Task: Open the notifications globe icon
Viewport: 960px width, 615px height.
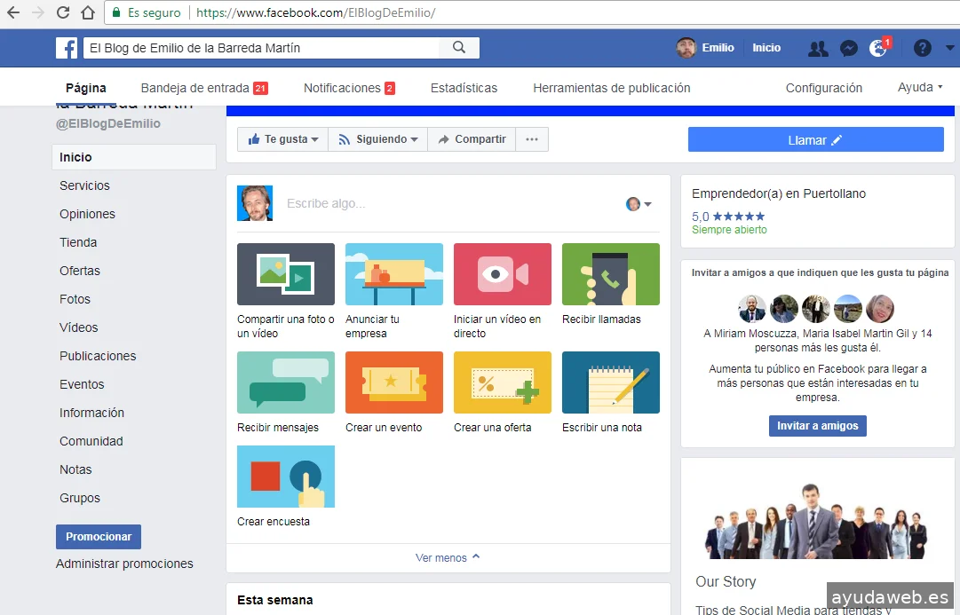Action: click(x=878, y=49)
